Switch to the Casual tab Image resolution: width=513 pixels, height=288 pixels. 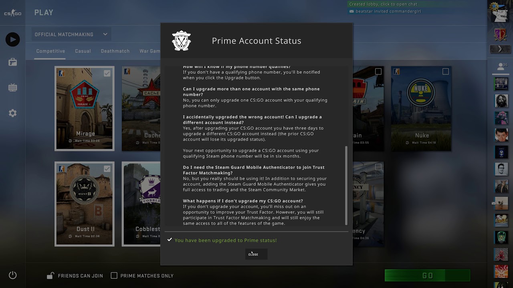point(83,51)
